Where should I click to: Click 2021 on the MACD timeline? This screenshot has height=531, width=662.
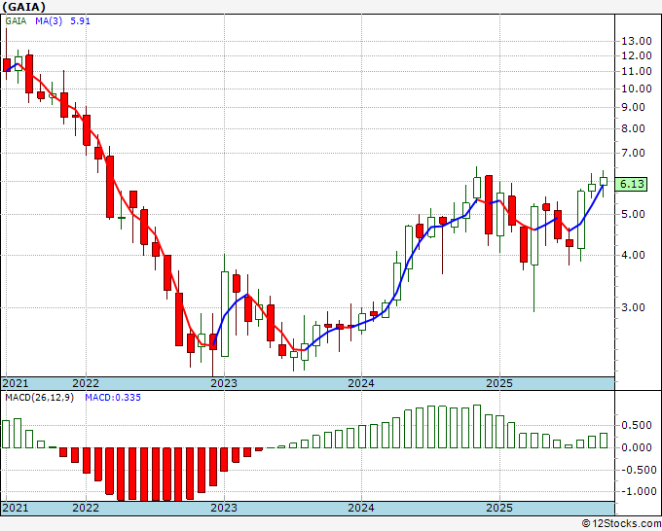[x=16, y=508]
